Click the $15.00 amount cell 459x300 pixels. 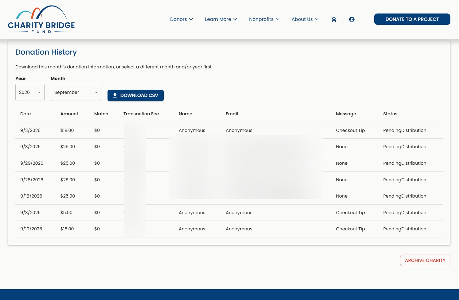pyautogui.click(x=67, y=229)
